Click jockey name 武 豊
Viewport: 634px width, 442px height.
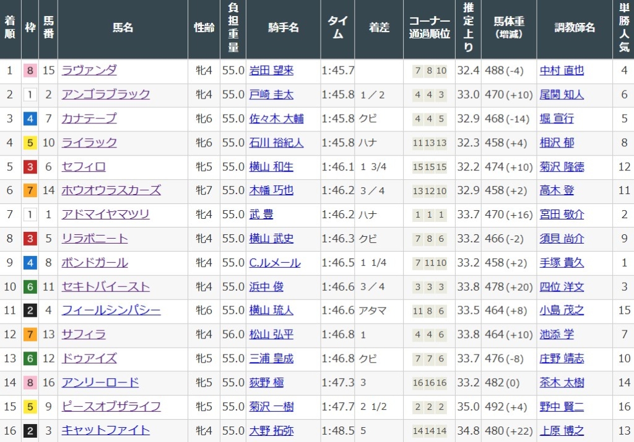point(261,214)
